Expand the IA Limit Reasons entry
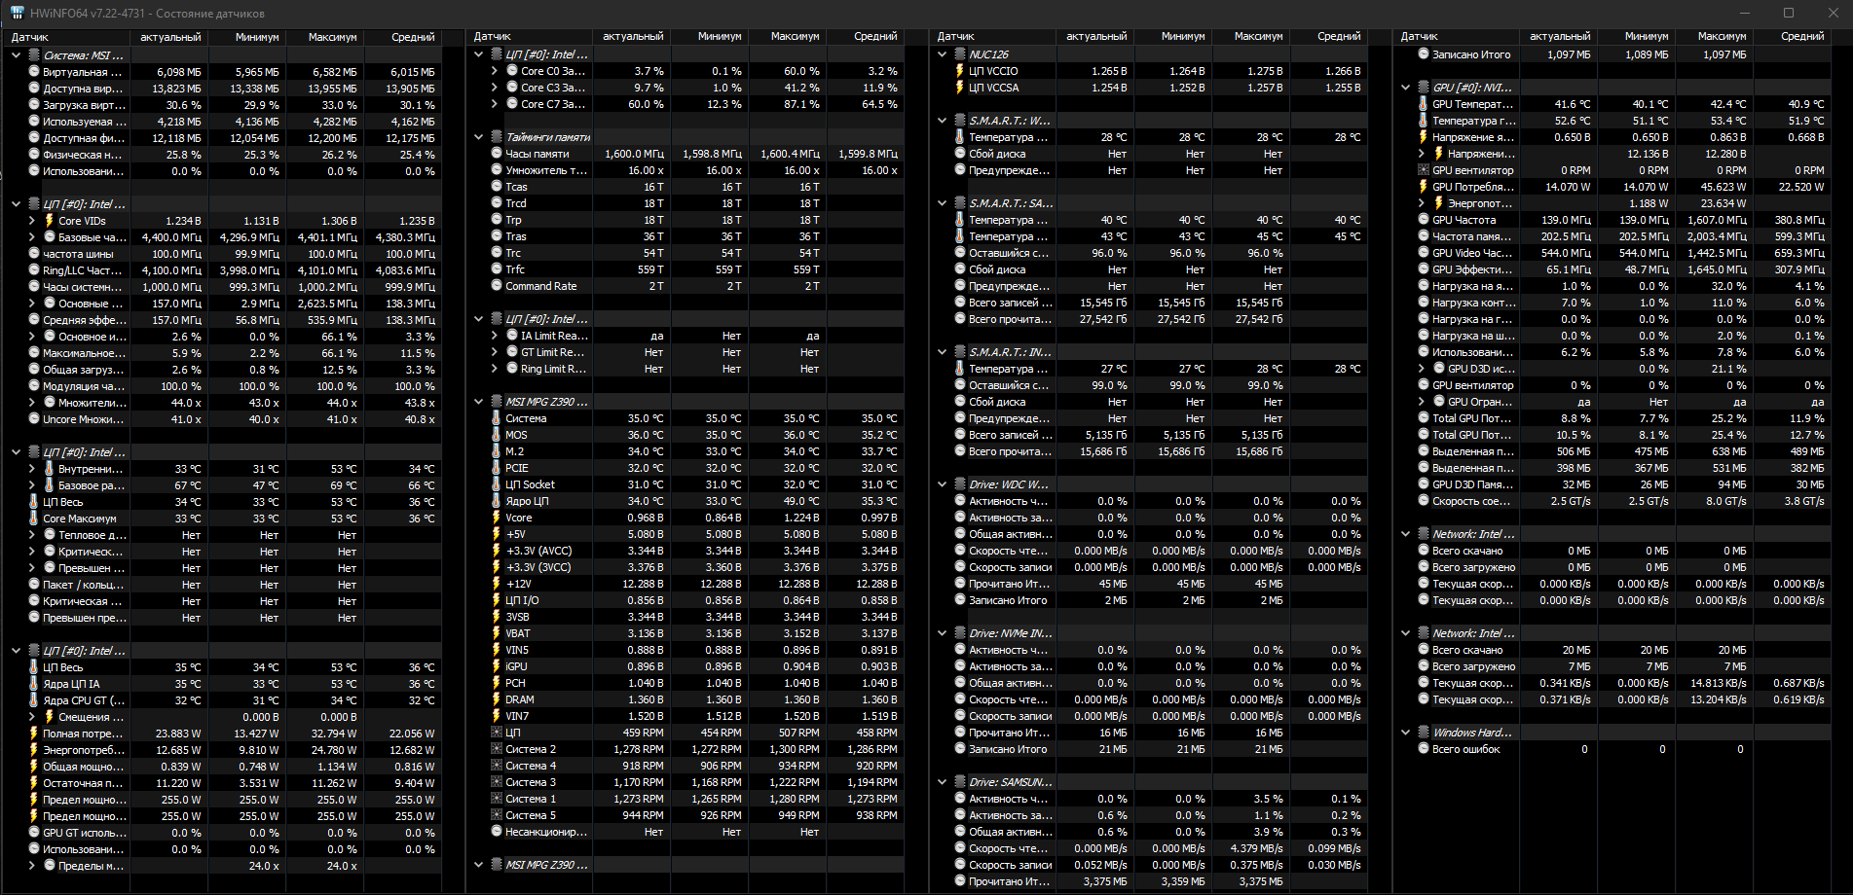 (495, 336)
